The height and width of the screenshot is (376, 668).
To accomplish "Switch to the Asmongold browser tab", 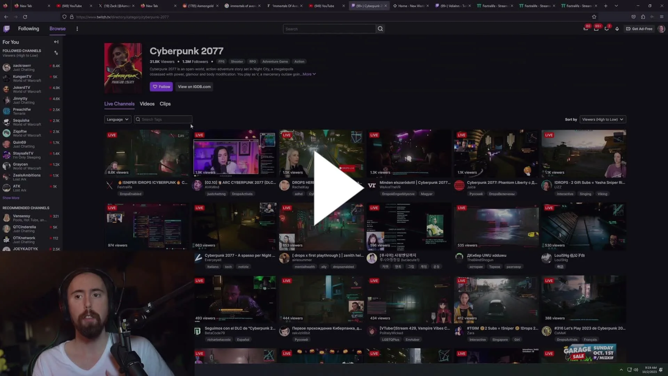I will point(200,6).
